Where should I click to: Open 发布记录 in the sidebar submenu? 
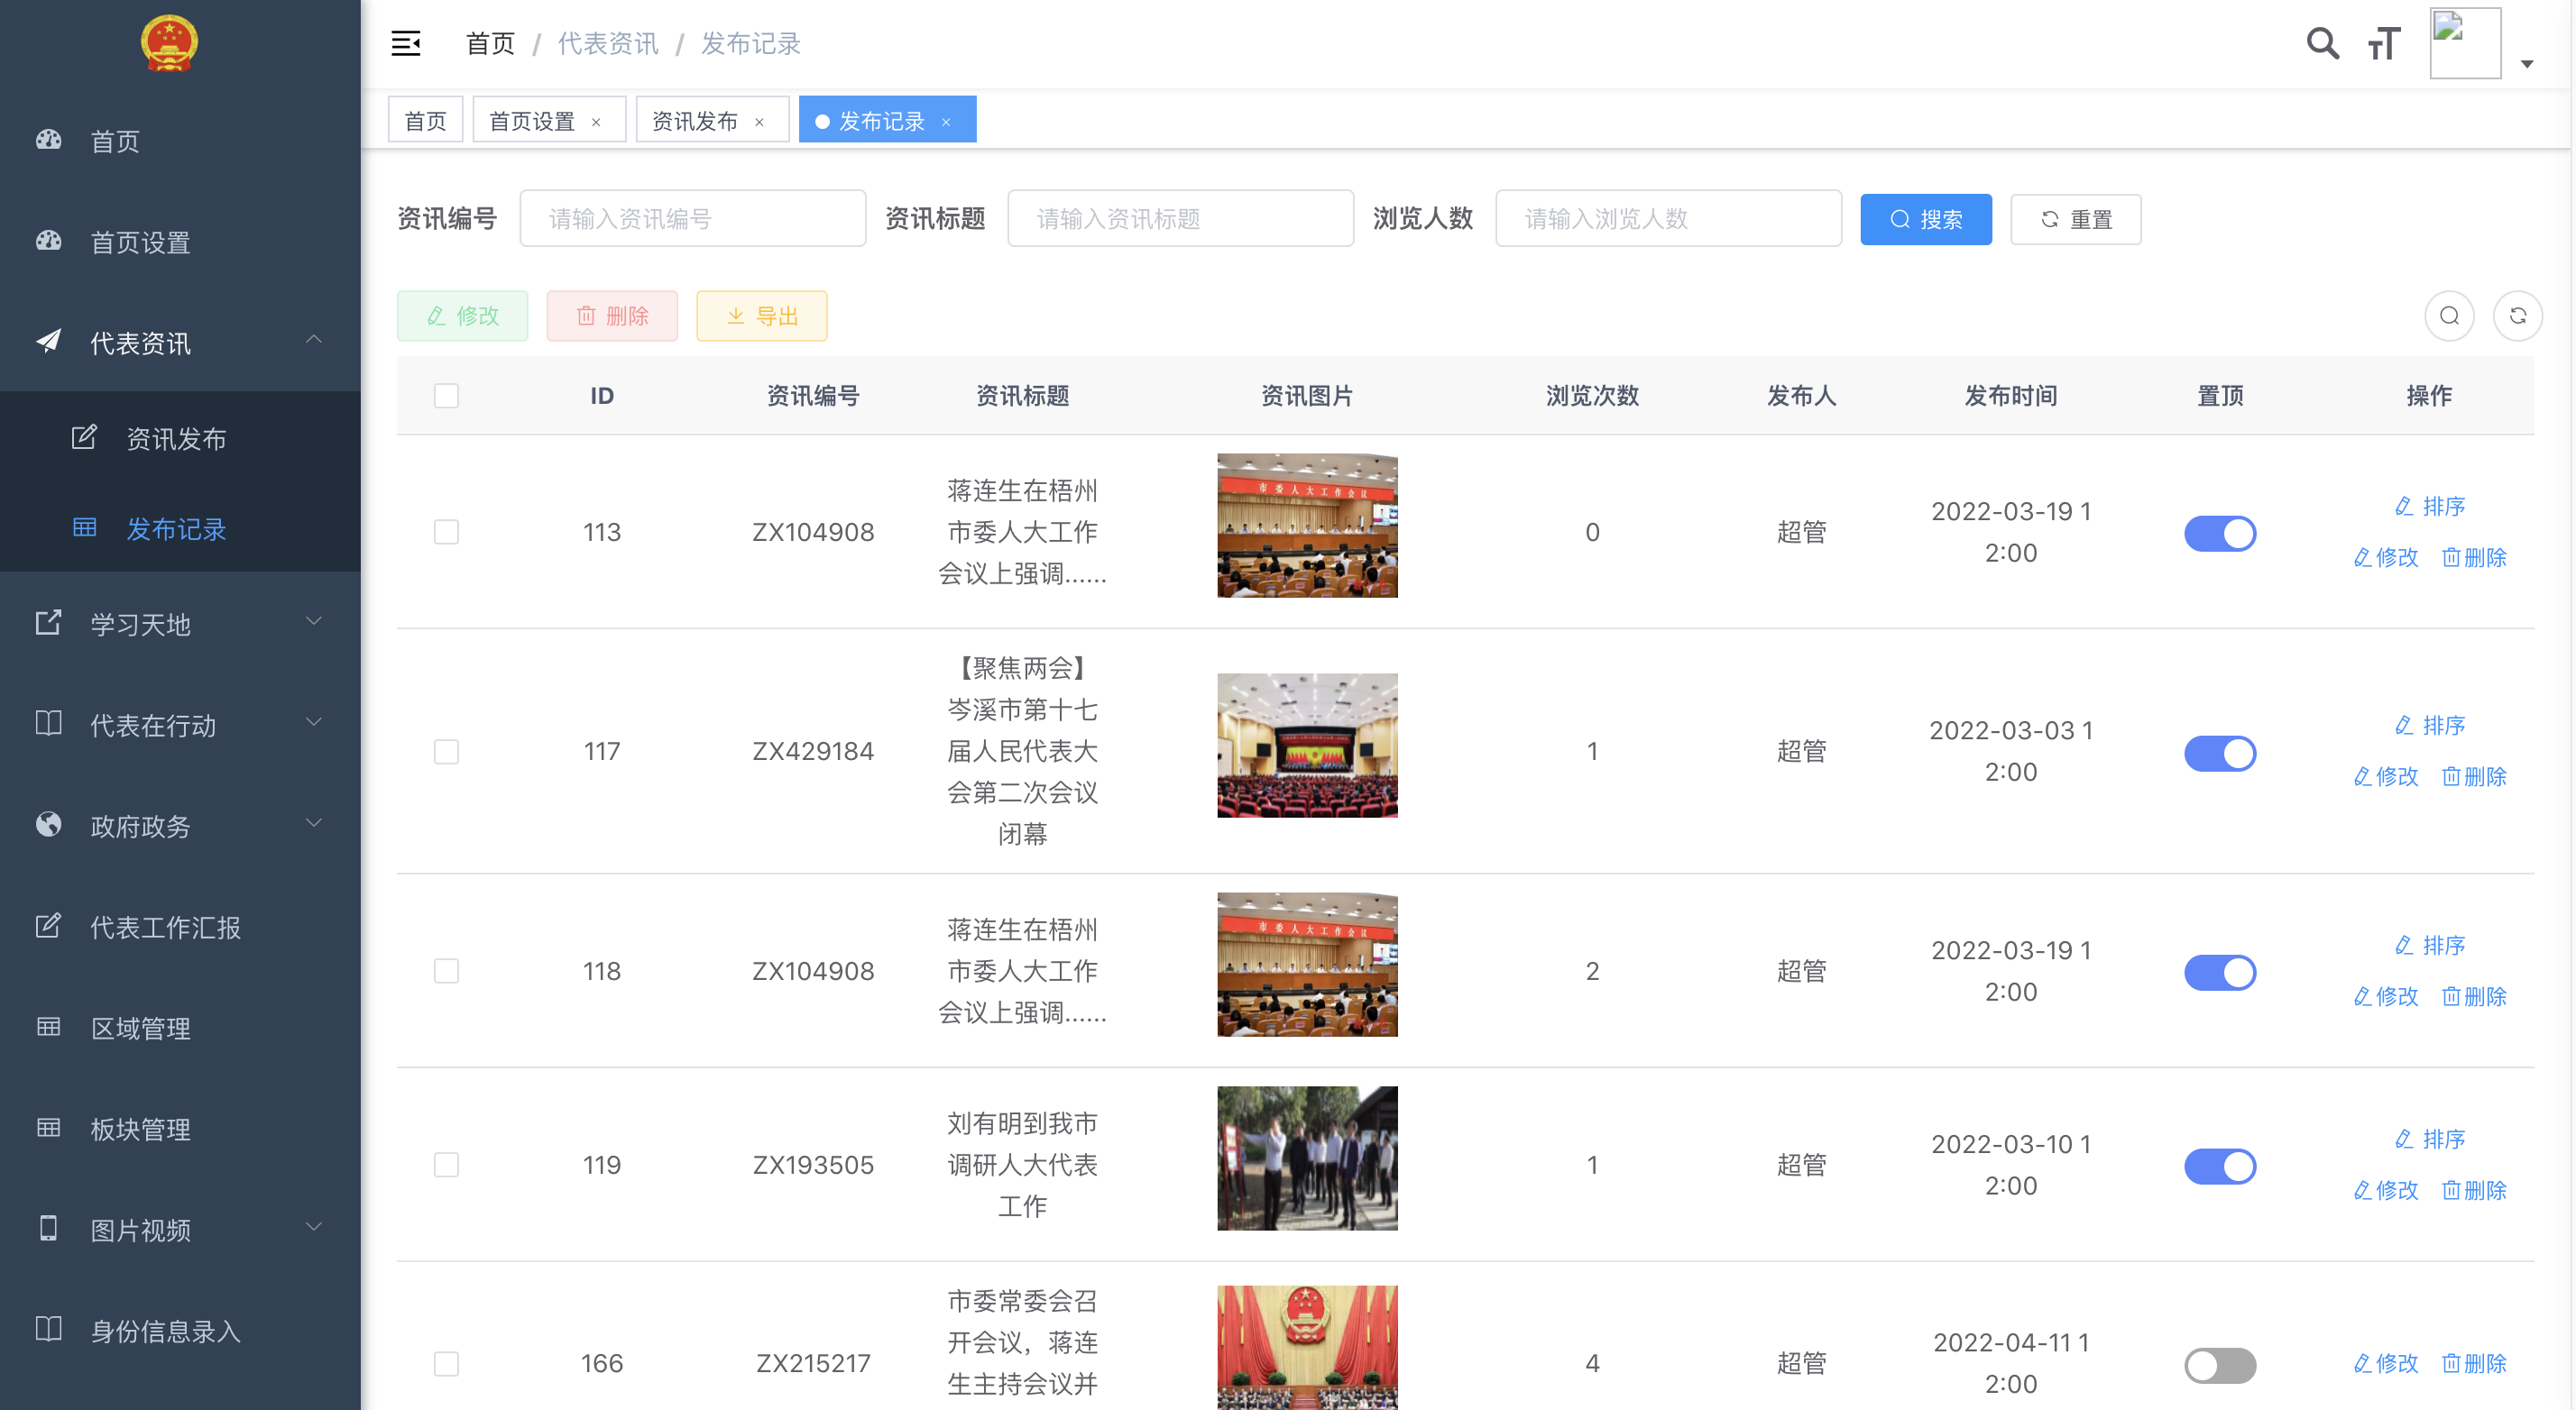pos(180,527)
